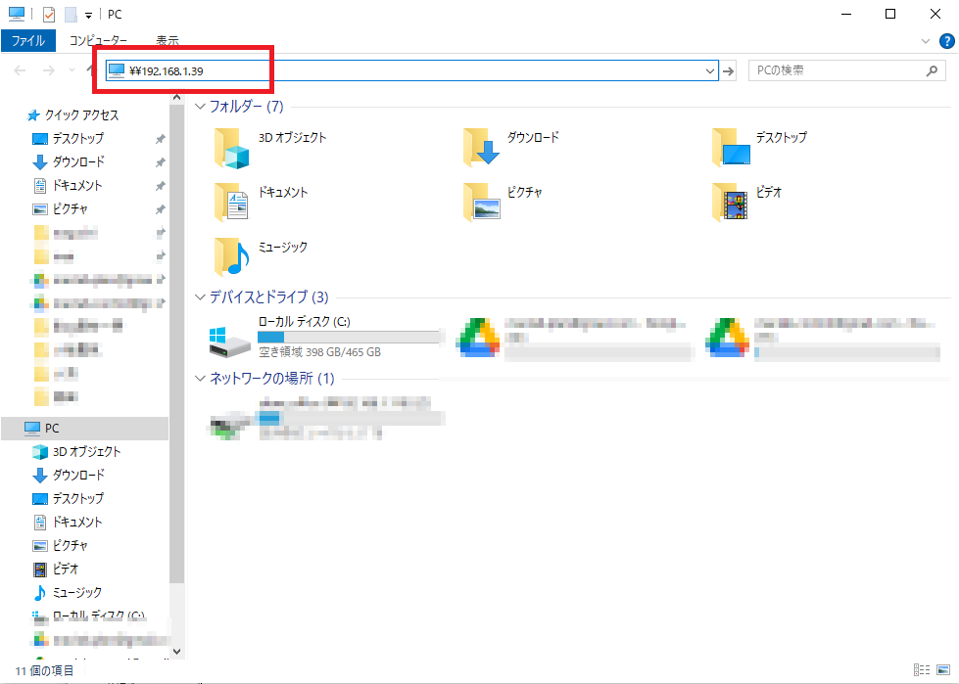Open the 表示 ribbon tab
Image resolution: width=959 pixels, height=684 pixels.
(167, 41)
